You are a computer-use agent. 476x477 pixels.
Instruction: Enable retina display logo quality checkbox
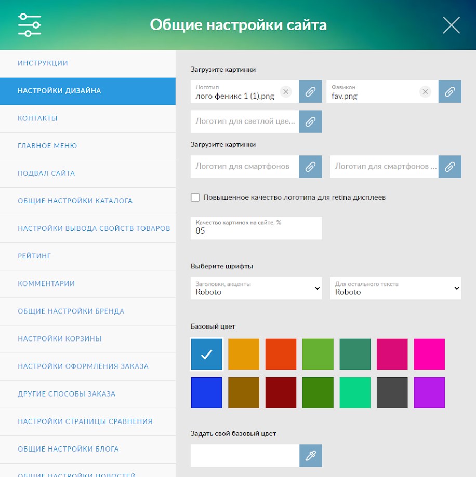[x=195, y=197]
